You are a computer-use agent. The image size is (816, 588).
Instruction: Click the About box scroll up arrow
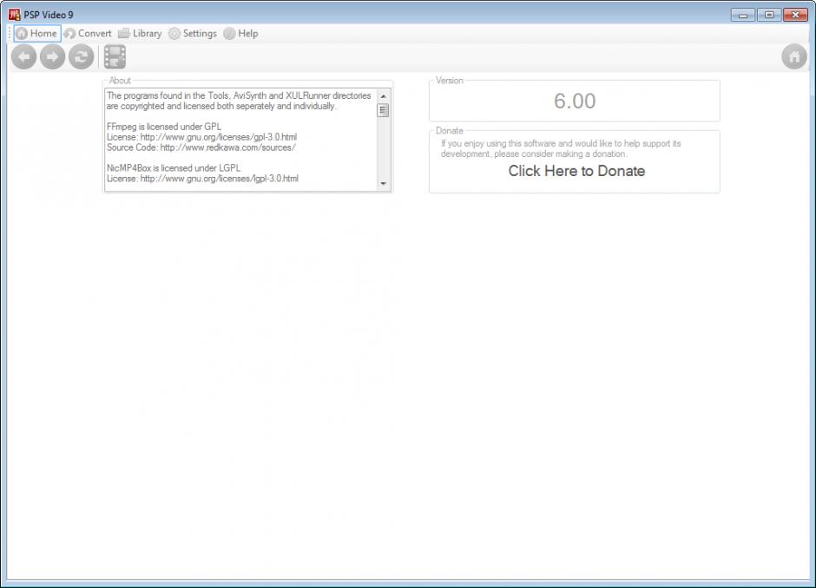pyautogui.click(x=384, y=96)
